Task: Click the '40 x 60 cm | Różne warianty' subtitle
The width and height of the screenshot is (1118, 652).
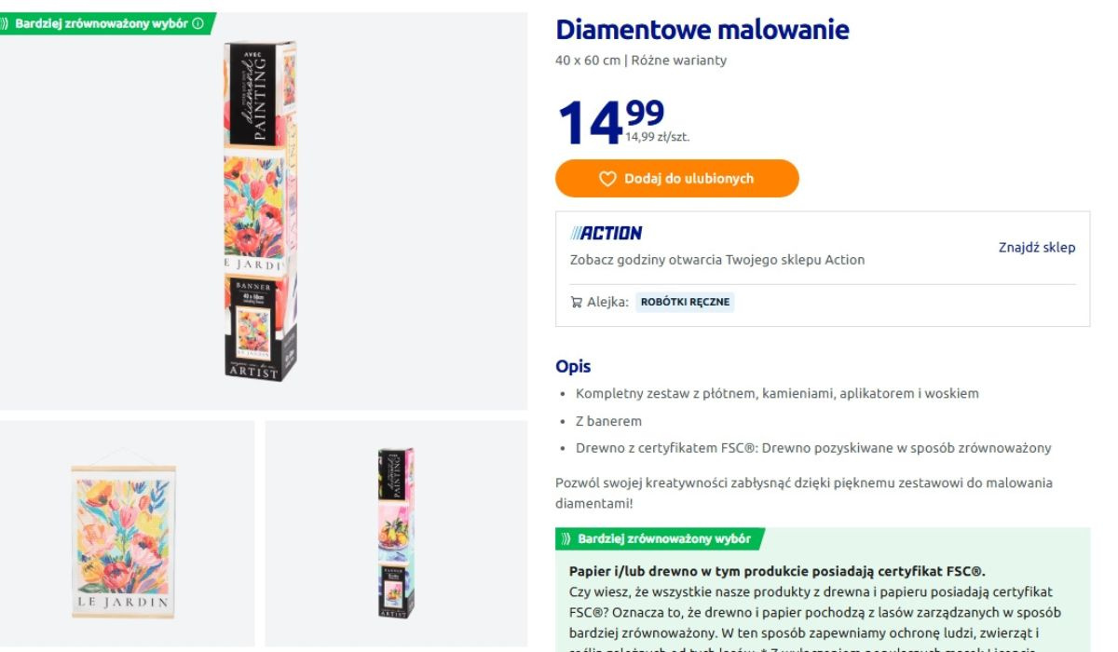Action: pos(641,61)
